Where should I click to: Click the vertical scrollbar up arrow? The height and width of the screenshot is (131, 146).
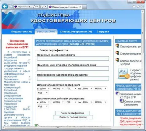click(143, 11)
